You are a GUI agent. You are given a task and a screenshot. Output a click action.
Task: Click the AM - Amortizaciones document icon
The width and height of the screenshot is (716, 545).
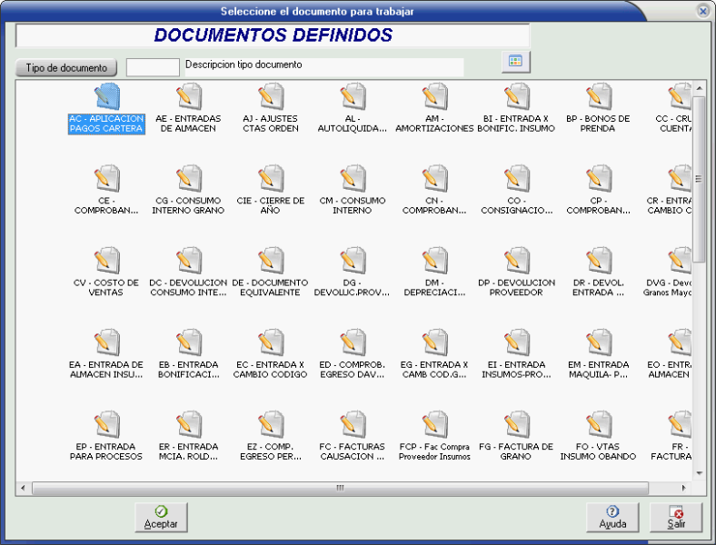[x=434, y=96]
